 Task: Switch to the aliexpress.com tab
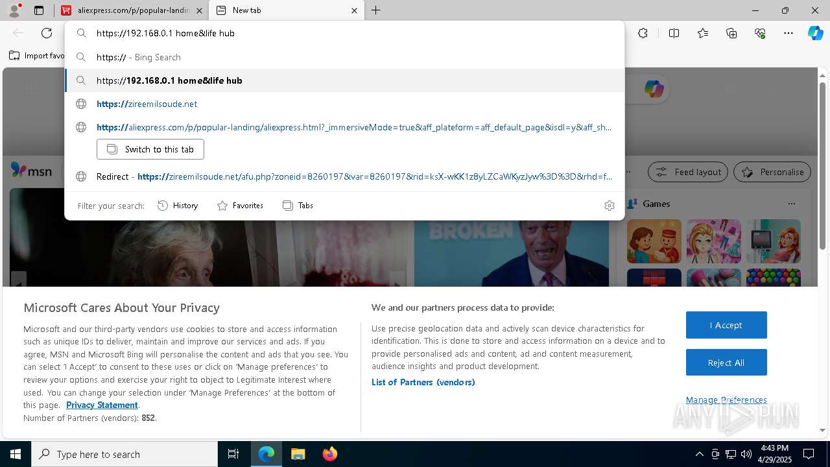pyautogui.click(x=131, y=10)
